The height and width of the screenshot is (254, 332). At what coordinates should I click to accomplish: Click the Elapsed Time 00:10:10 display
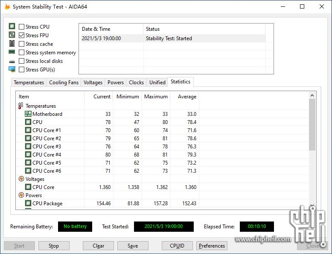tap(256, 226)
